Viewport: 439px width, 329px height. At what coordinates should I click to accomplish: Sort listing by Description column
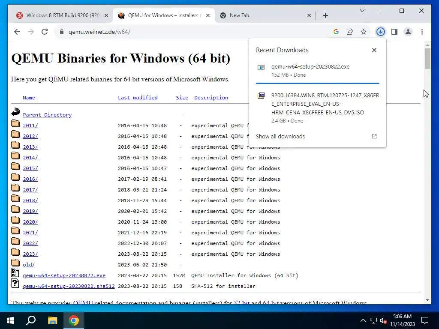(211, 98)
